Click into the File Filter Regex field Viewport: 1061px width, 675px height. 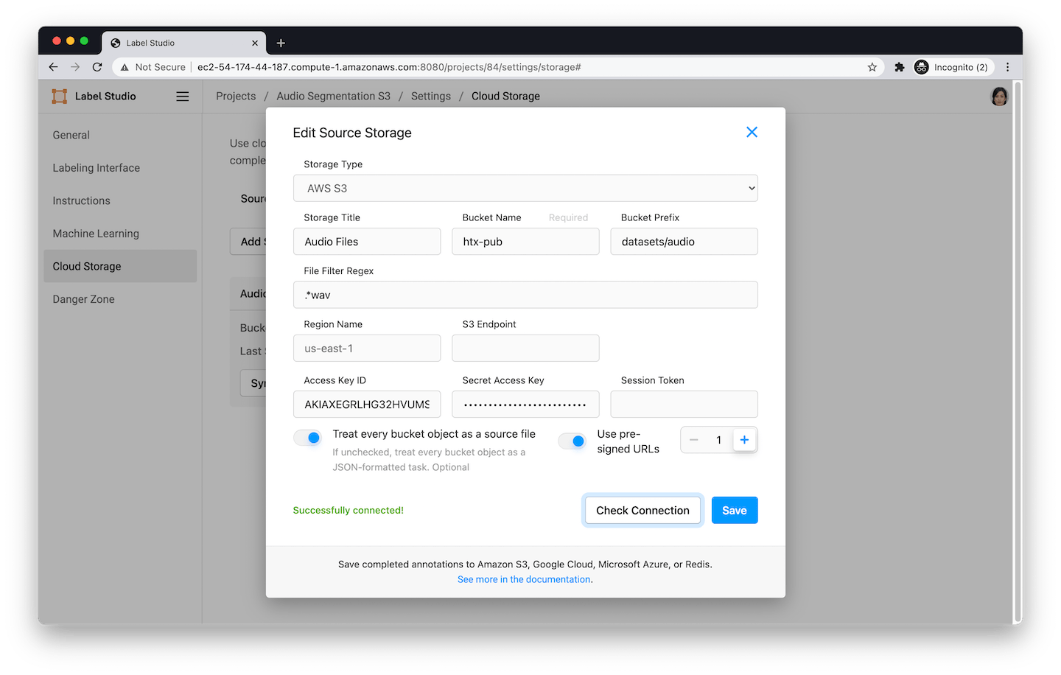pyautogui.click(x=525, y=295)
